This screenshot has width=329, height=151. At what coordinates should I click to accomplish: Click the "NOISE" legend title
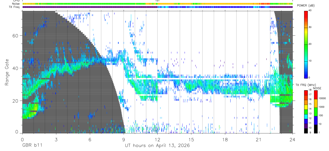[x=317, y=88]
